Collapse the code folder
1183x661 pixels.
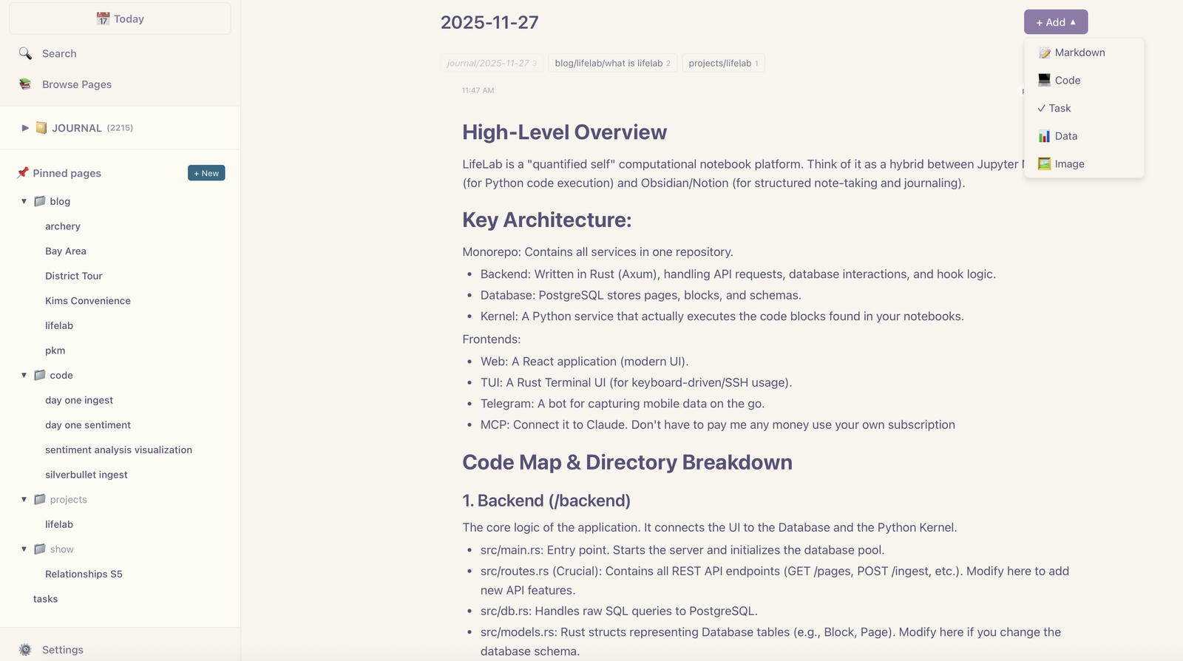24,375
